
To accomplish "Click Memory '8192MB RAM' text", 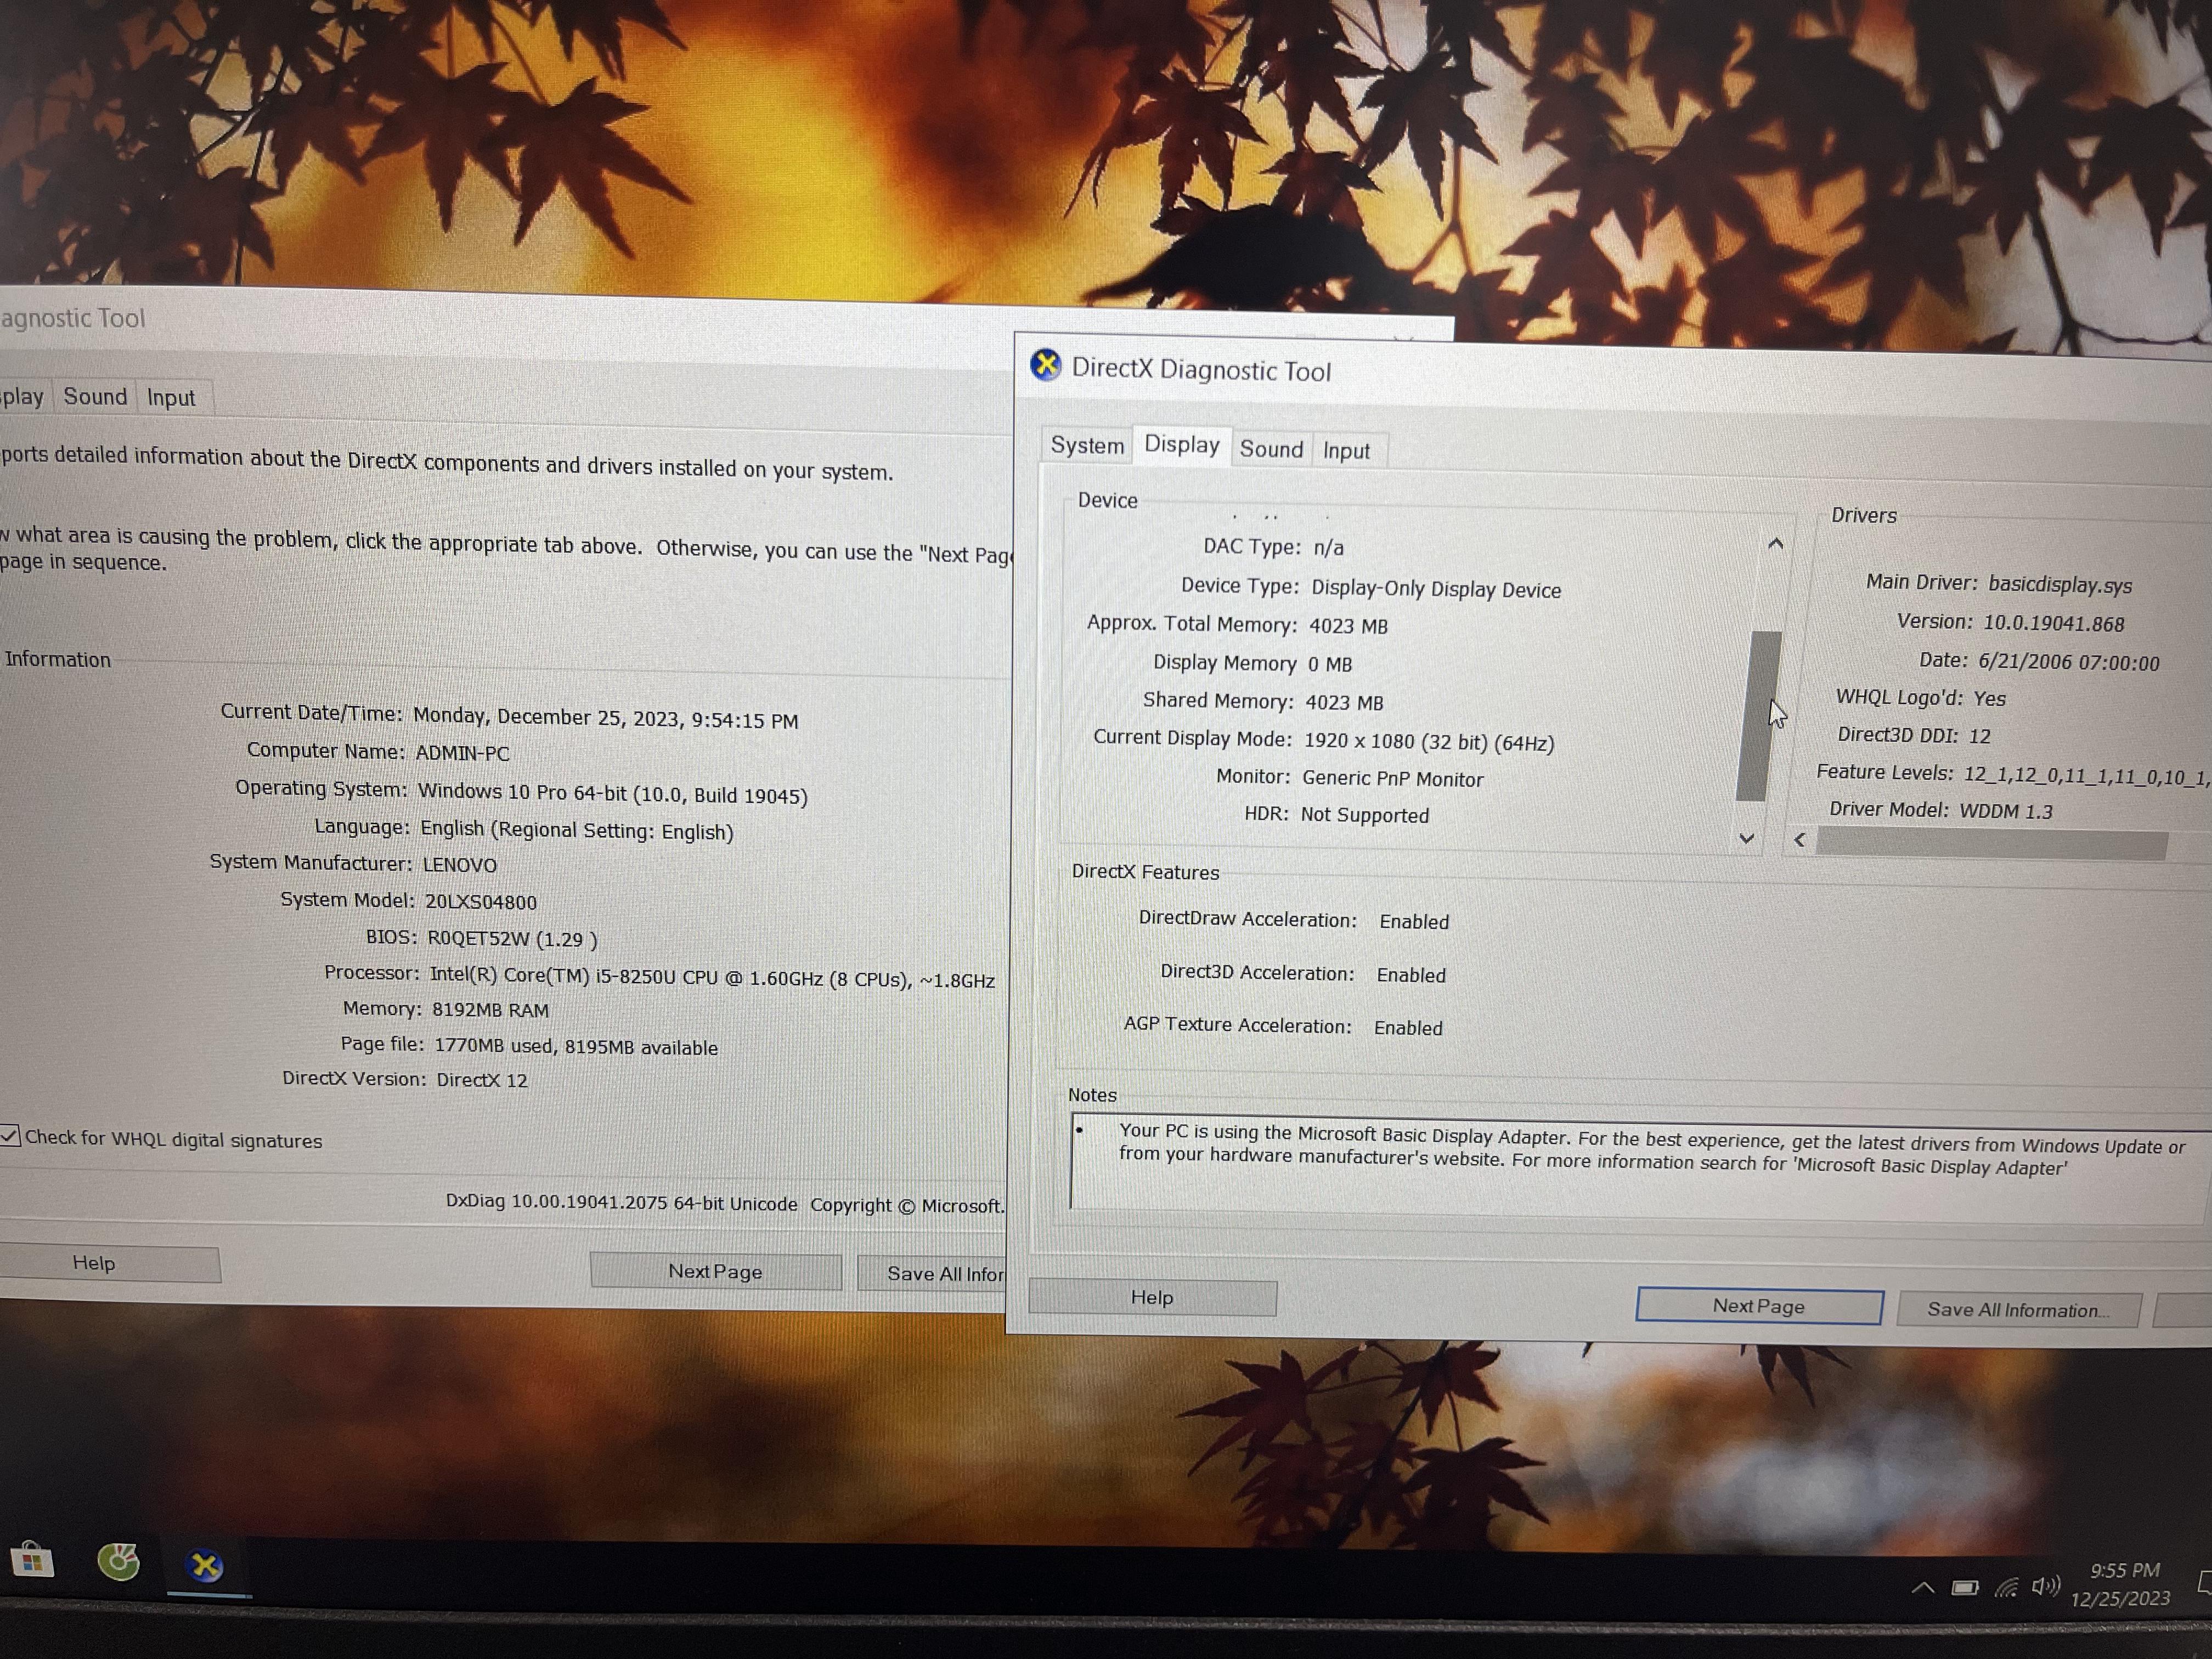I will [490, 1010].
